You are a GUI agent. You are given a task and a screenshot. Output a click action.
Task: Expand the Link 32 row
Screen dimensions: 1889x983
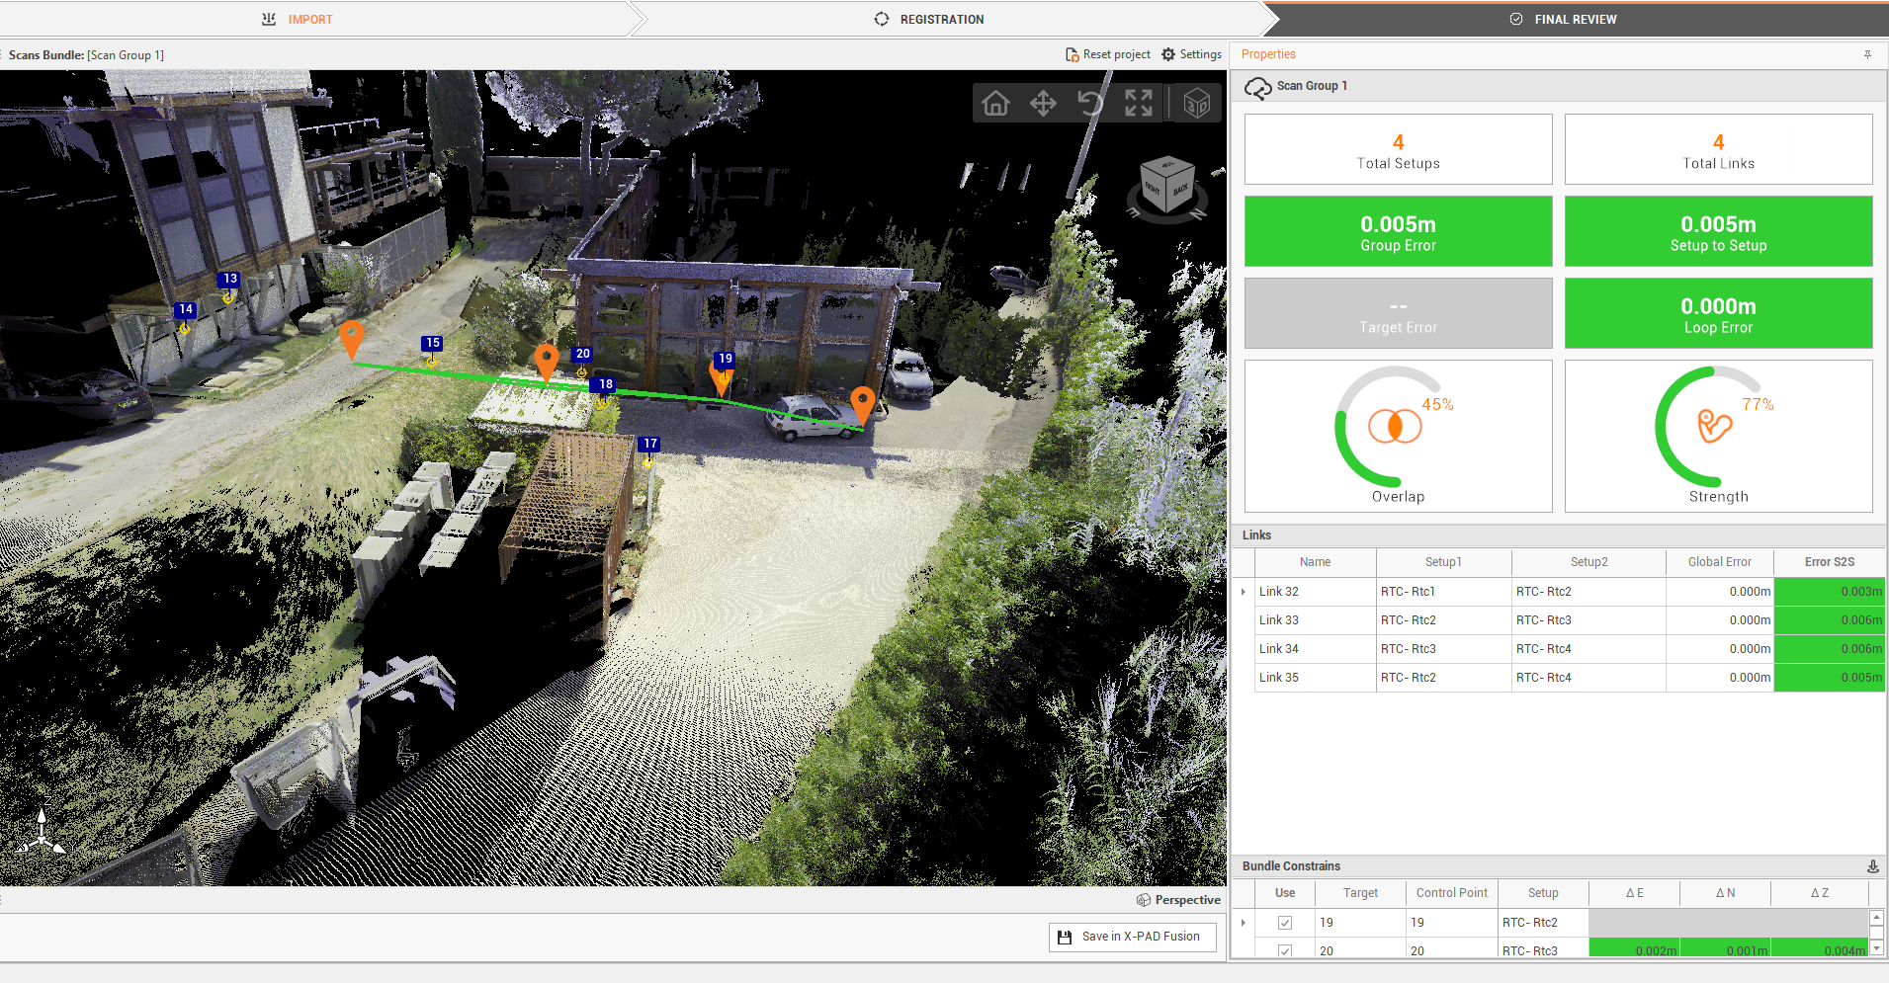(x=1244, y=592)
